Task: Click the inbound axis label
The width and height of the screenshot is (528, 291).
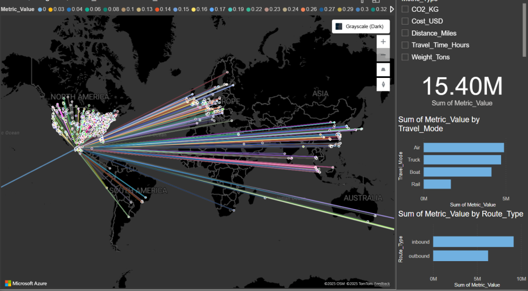Action: (421, 242)
